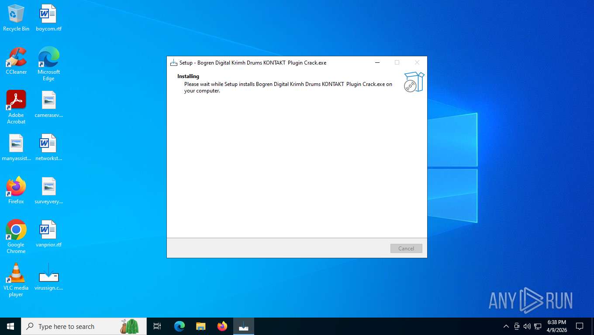
Task: Launch CCleaner from desktop shortcut
Action: (16, 61)
